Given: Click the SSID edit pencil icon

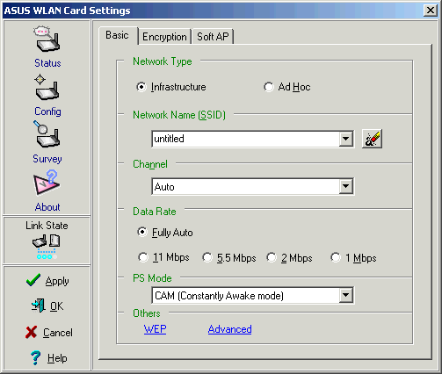Looking at the screenshot, I should click(372, 139).
